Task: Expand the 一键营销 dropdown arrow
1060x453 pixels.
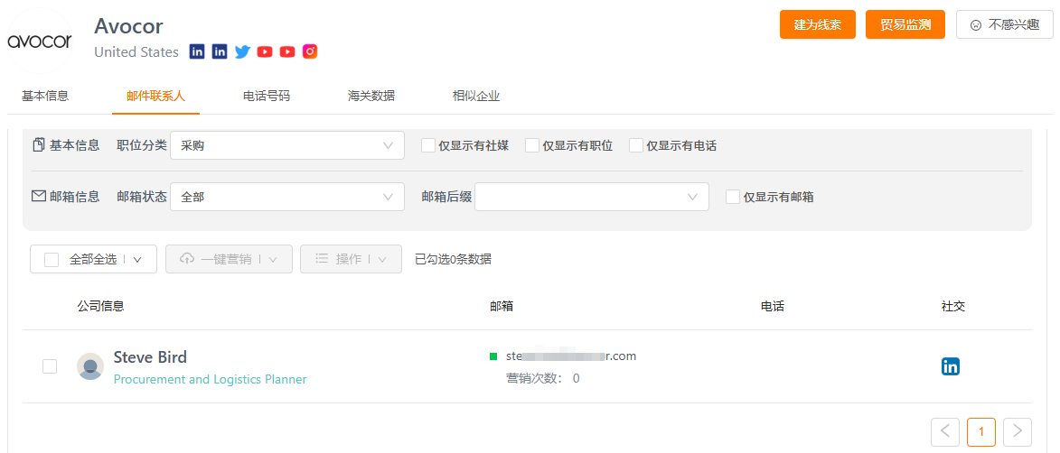Action: pos(273,259)
